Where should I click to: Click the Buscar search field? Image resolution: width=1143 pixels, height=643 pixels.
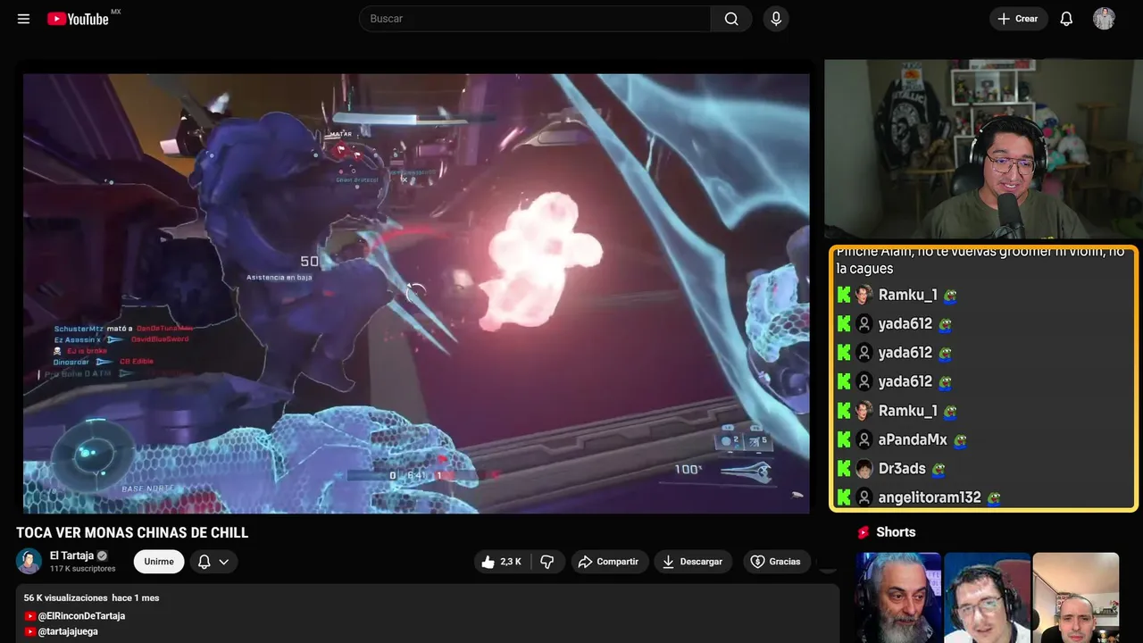535,19
